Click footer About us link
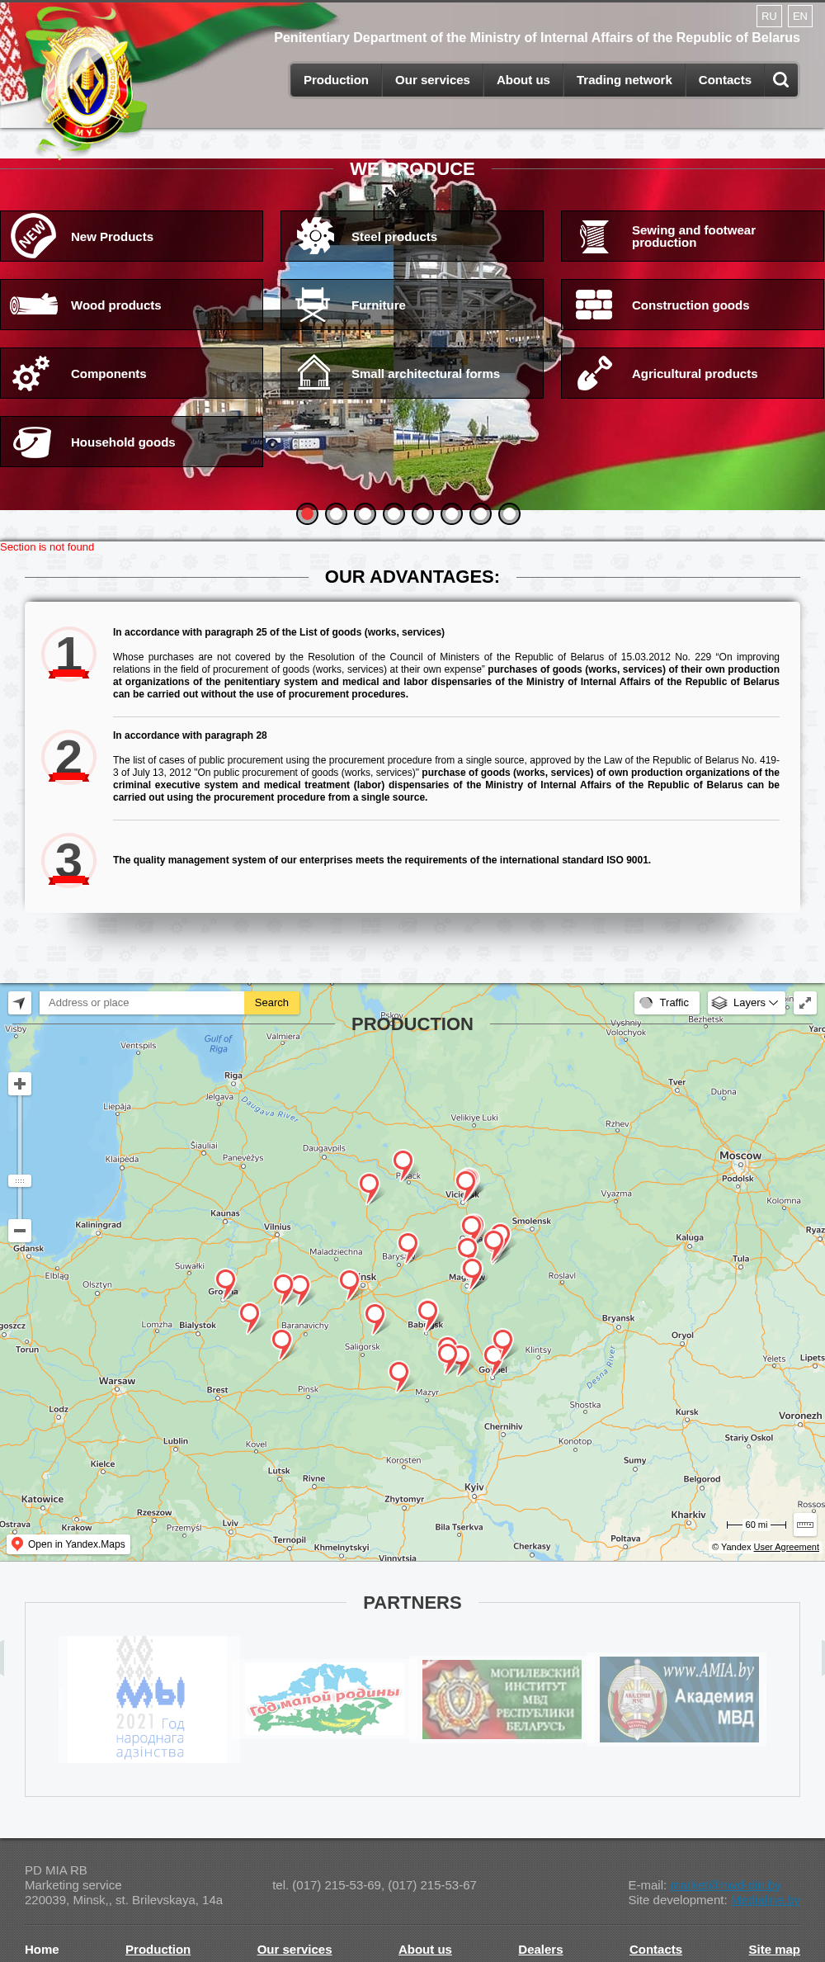825x1962 pixels. (425, 1949)
